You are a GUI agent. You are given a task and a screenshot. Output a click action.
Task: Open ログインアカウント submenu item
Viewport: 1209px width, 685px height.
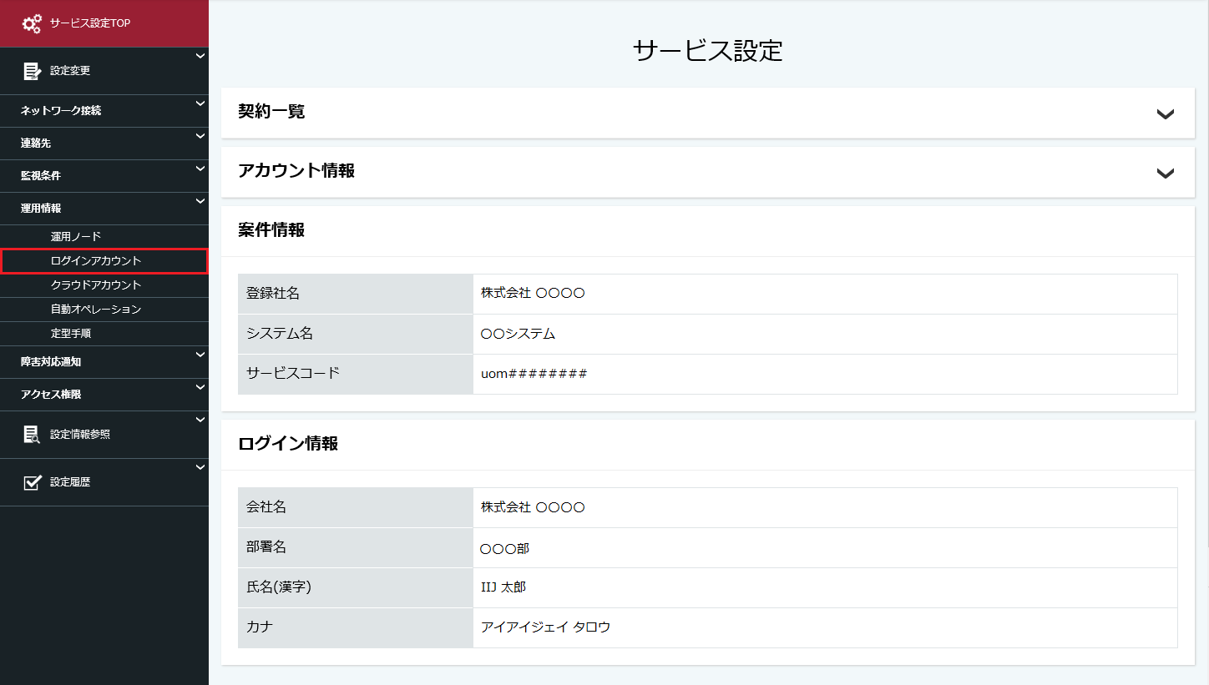pos(104,261)
